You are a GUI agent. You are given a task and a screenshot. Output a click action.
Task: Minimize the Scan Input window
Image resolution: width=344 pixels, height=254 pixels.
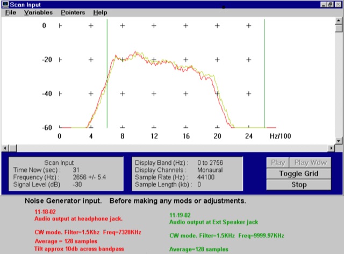pos(324,4)
